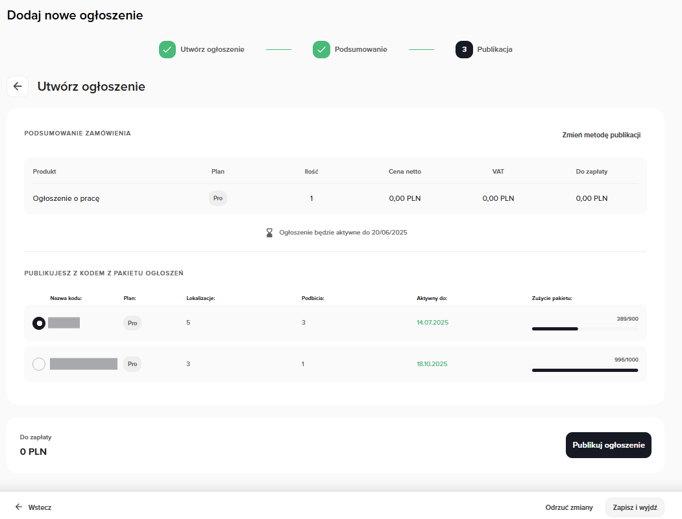The image size is (682, 519).
Task: Click the 389/900 package usage progress bar
Action: coord(584,329)
